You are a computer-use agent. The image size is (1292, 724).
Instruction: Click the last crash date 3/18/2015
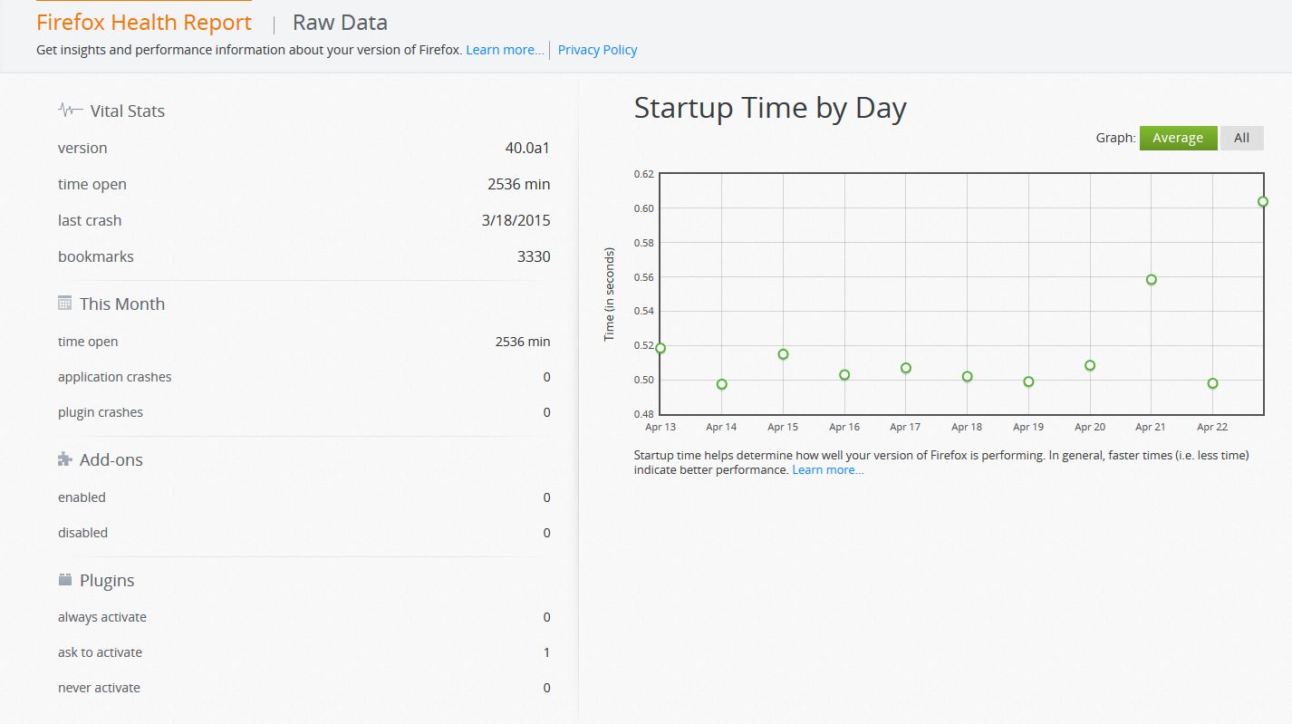516,220
